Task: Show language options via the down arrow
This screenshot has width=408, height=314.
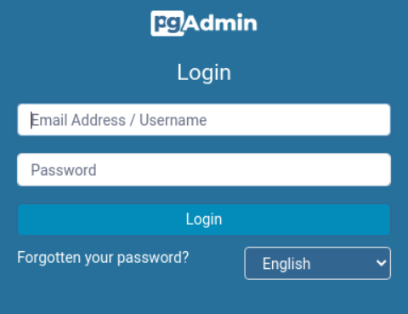Action: coord(381,263)
